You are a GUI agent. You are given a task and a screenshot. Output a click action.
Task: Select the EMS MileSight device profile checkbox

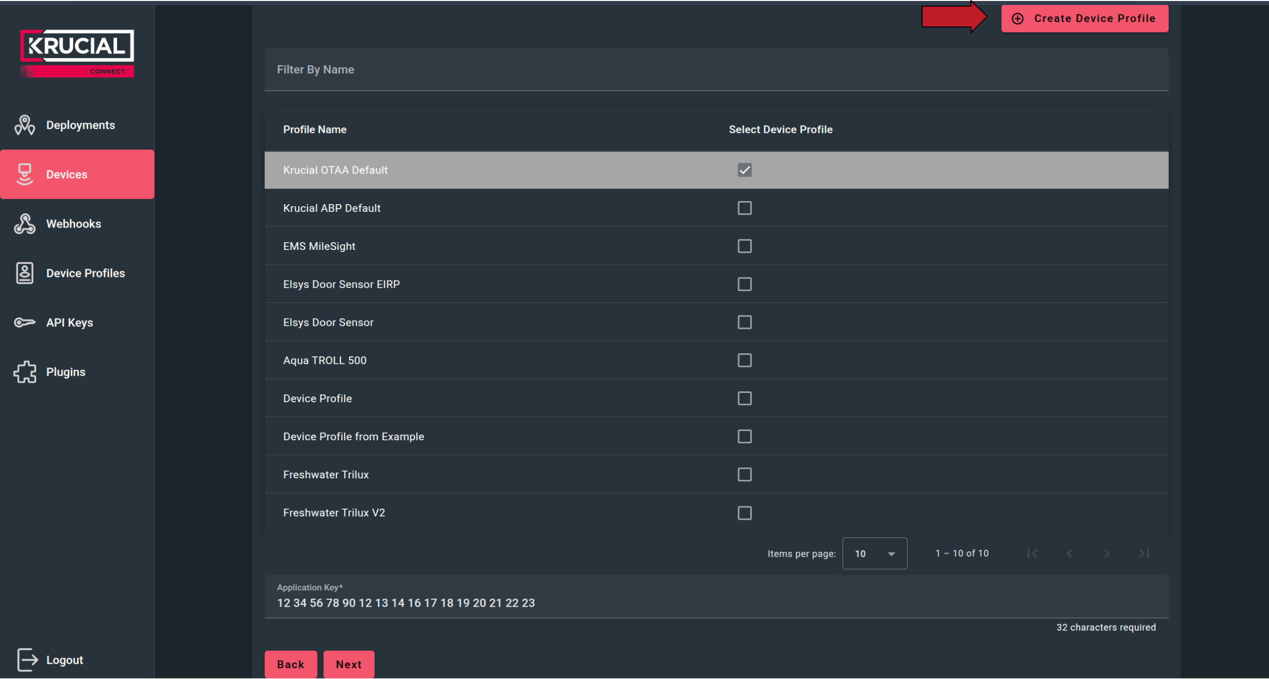744,246
